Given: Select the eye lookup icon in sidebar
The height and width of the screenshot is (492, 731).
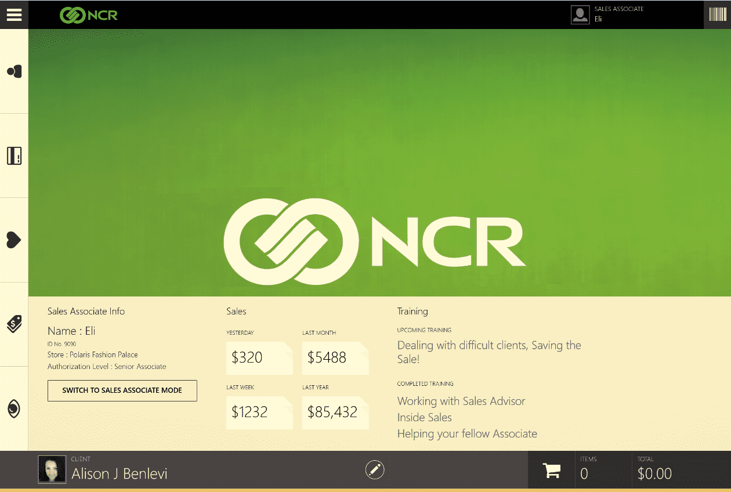Looking at the screenshot, I should pyautogui.click(x=14, y=407).
